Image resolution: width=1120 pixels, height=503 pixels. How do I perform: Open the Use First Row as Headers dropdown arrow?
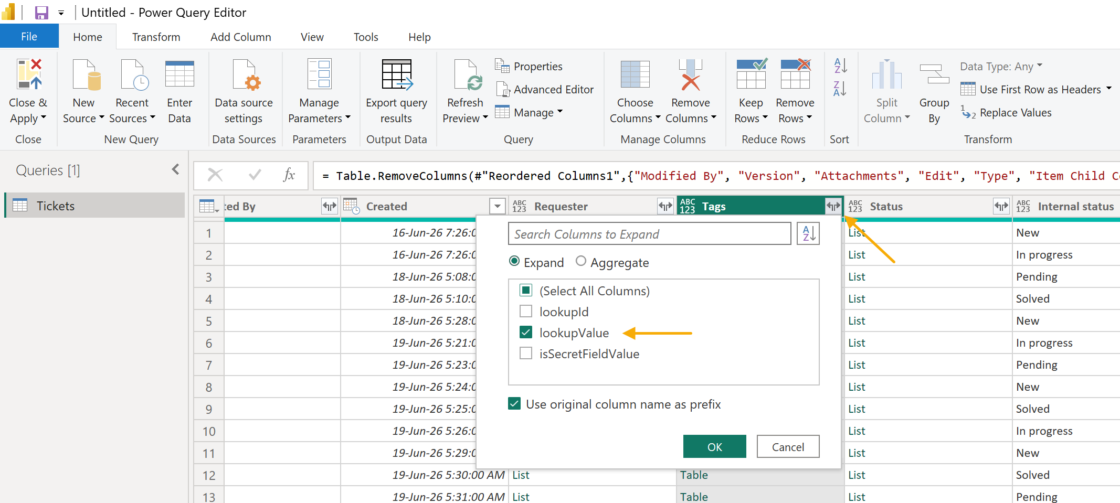tap(1108, 88)
